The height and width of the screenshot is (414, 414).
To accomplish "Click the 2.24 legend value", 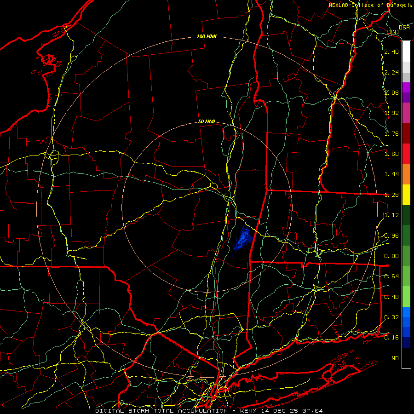I will pos(391,72).
